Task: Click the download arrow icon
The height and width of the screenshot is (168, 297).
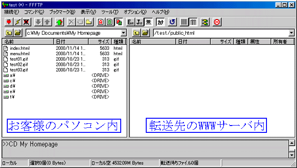Action: coord(38,22)
